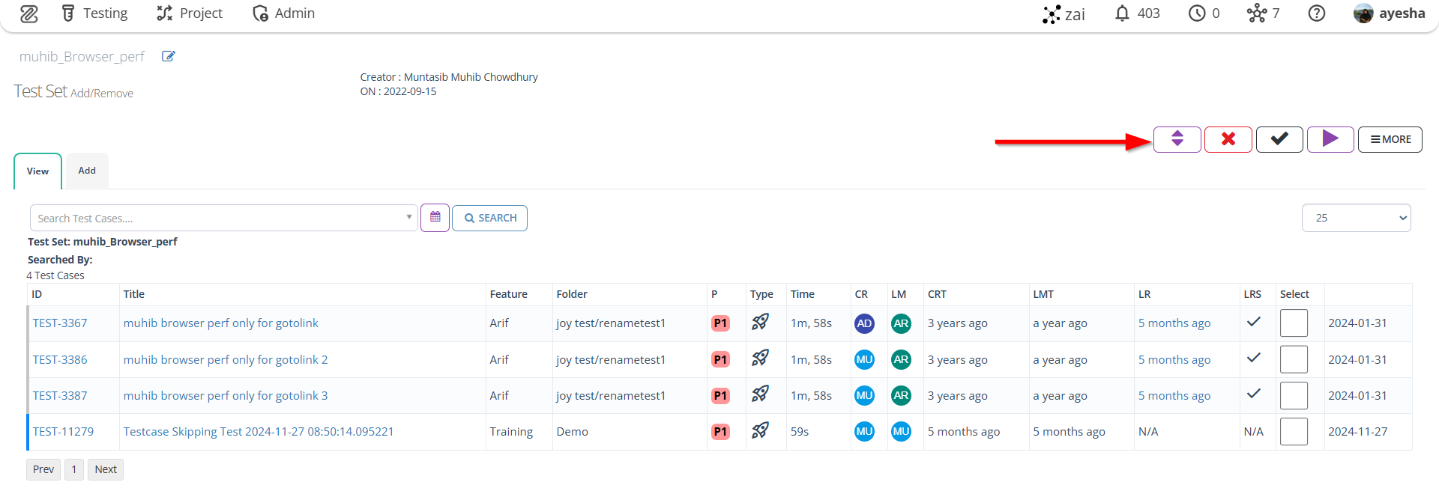
Task: Click the black checkmark button
Action: coord(1279,139)
